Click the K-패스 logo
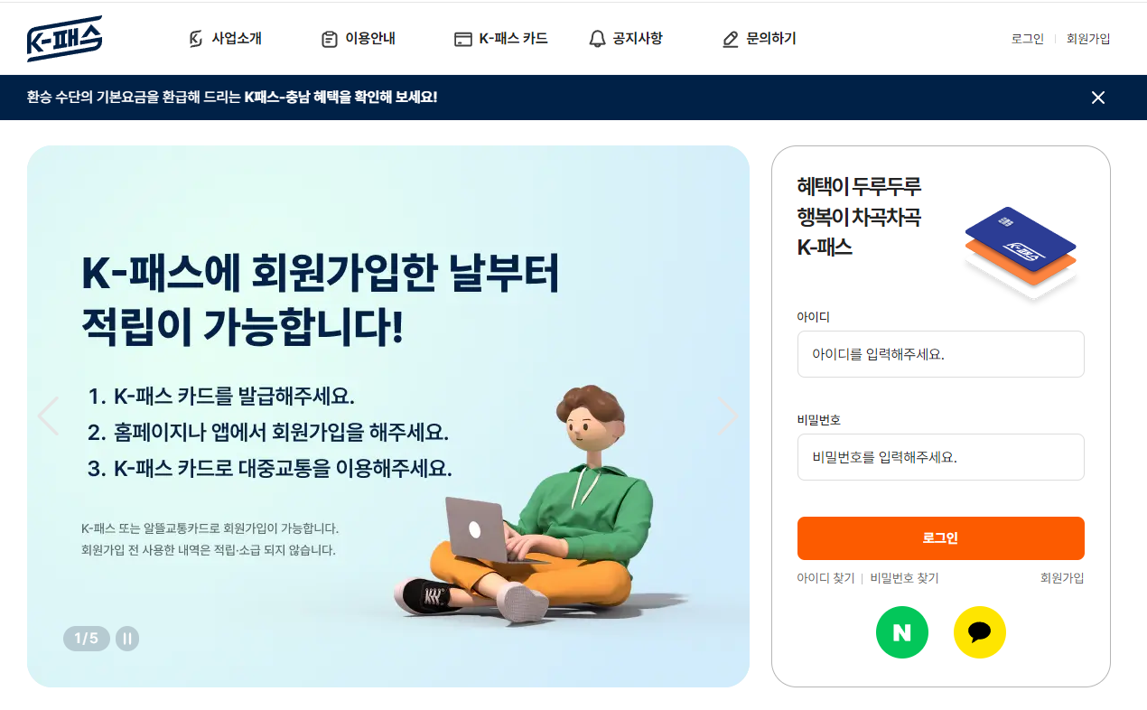Screen dimensions: 1147x710 tap(65, 39)
